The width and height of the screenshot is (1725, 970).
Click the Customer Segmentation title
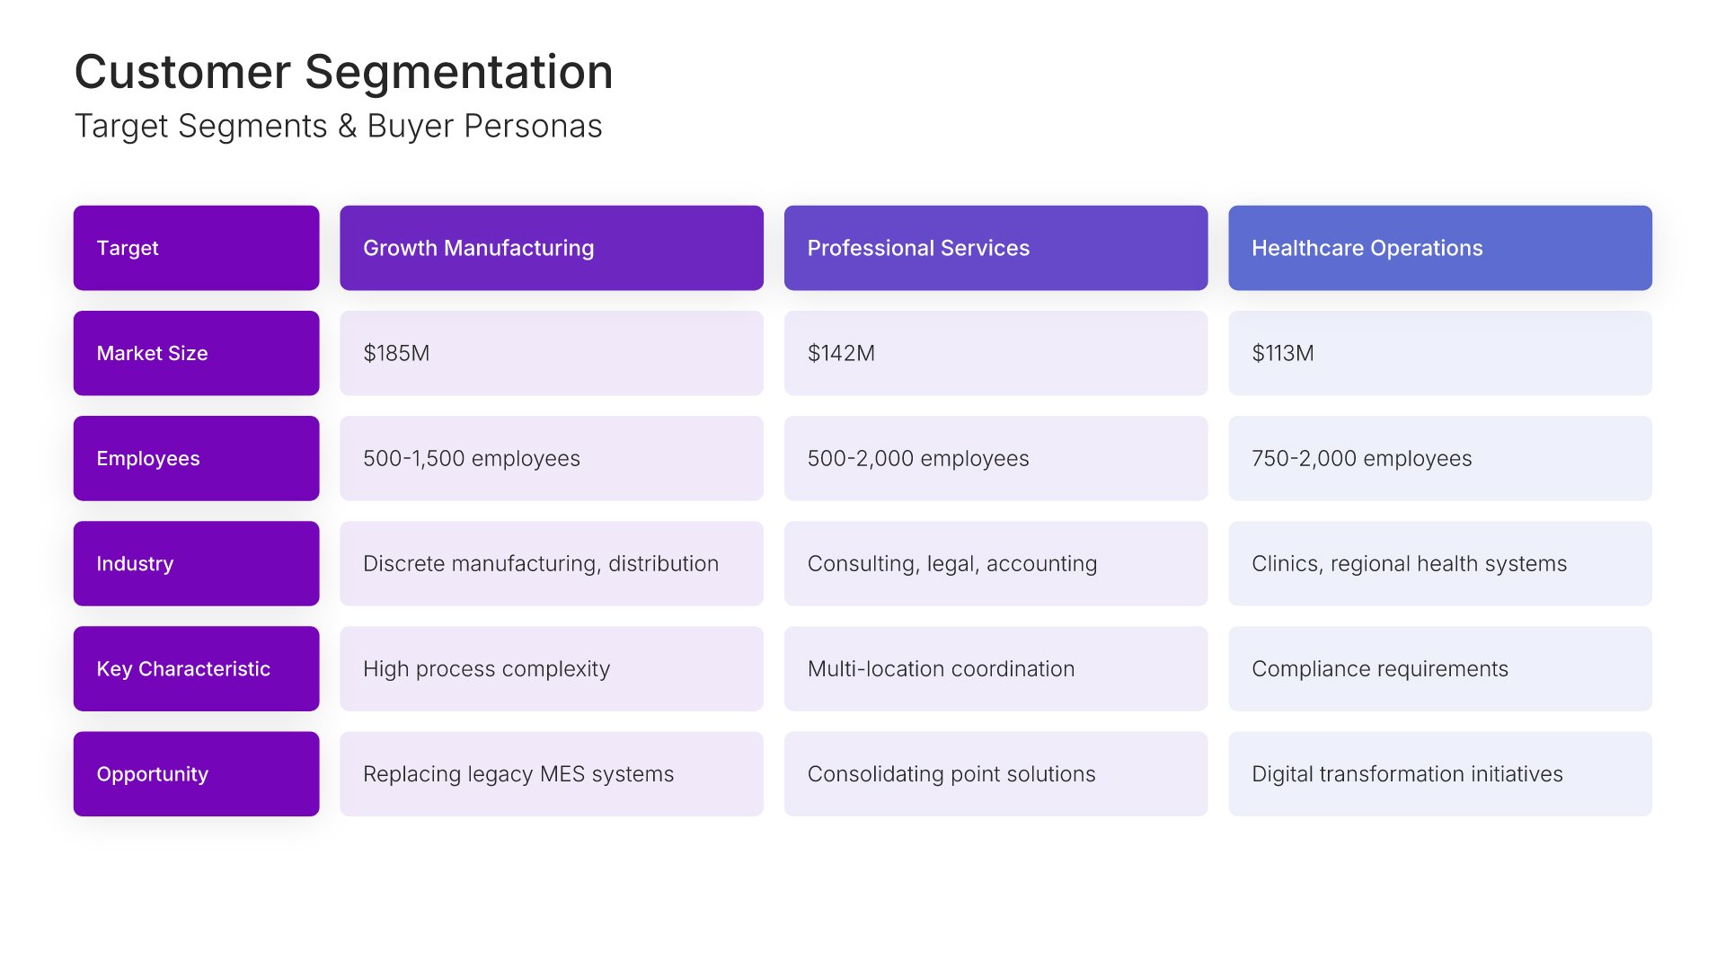pos(343,72)
